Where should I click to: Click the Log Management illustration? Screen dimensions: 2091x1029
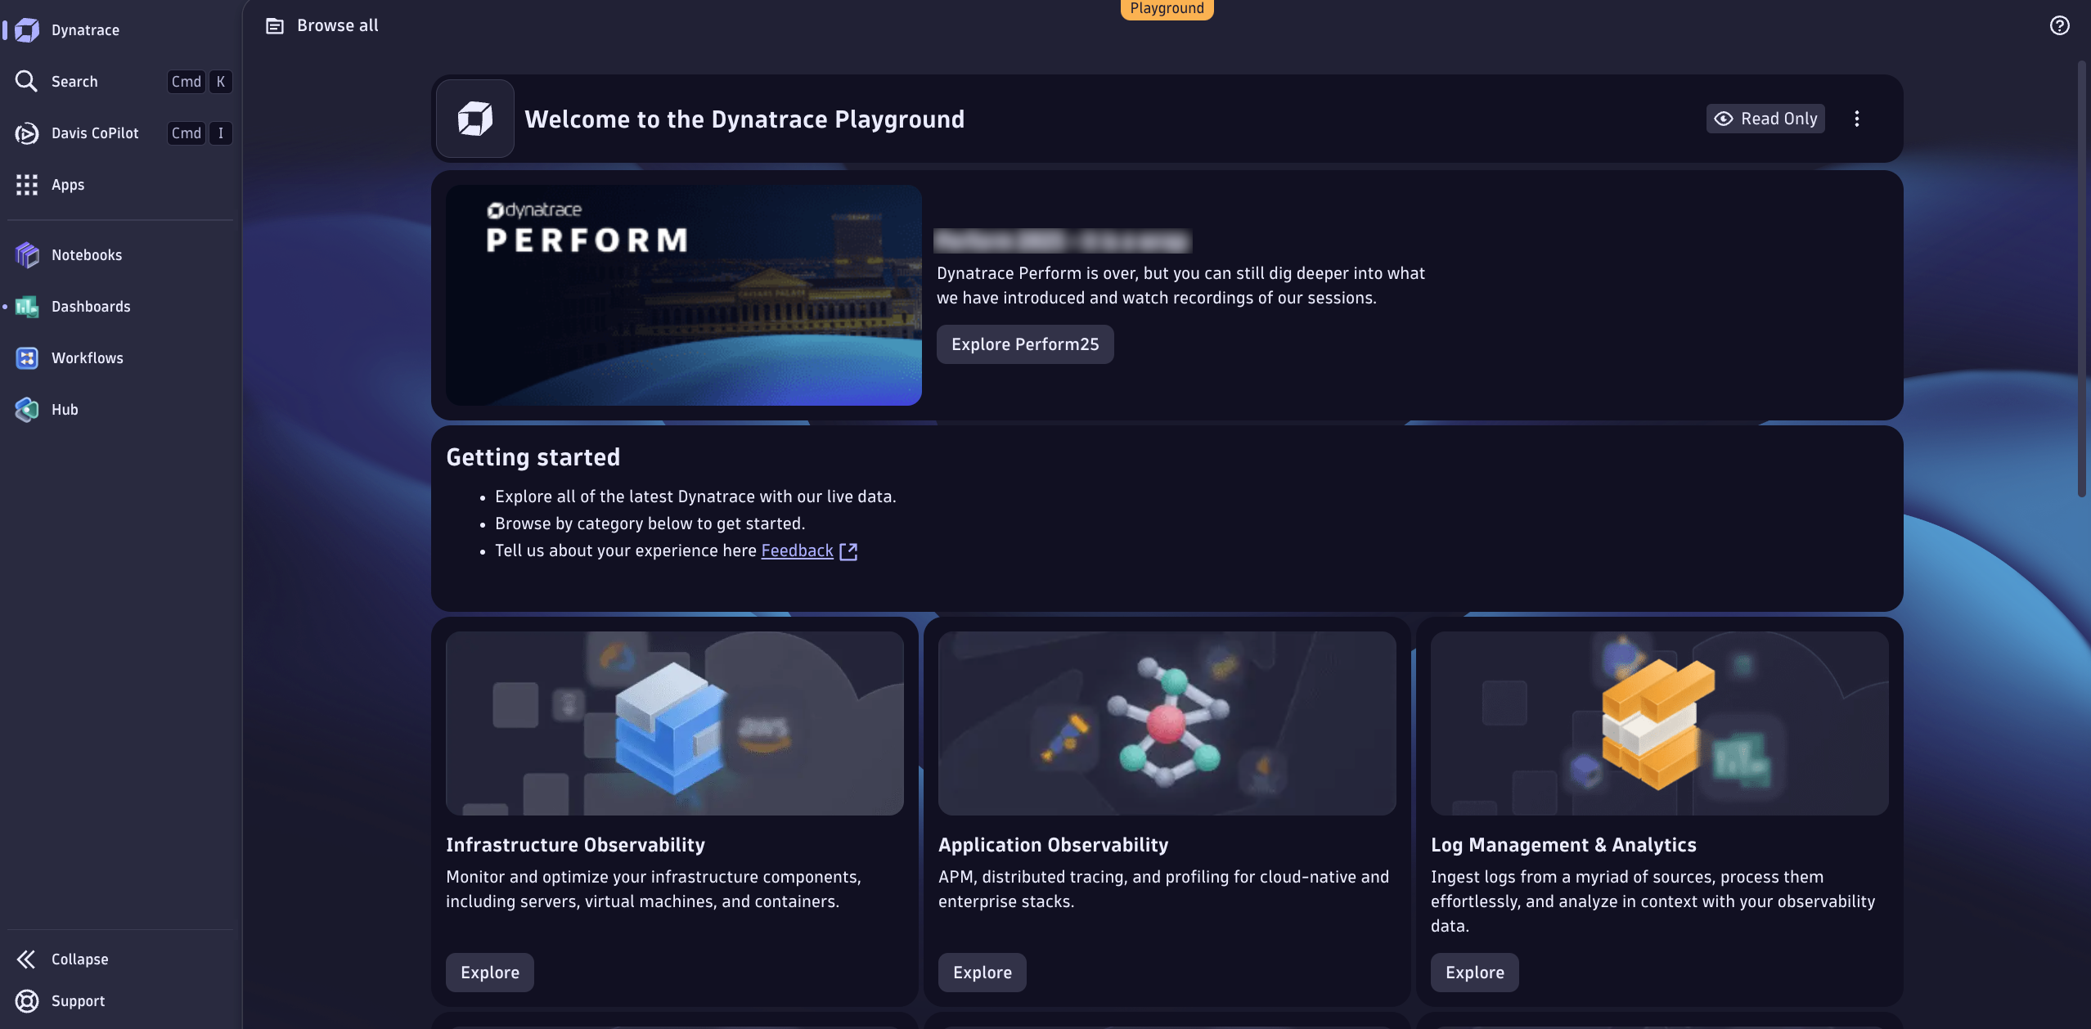point(1660,723)
